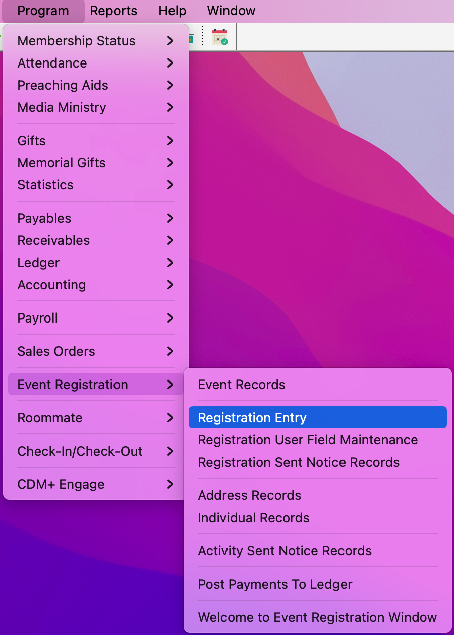454x635 pixels.
Task: Click the calendar checkmark toolbar icon
Action: coord(219,38)
